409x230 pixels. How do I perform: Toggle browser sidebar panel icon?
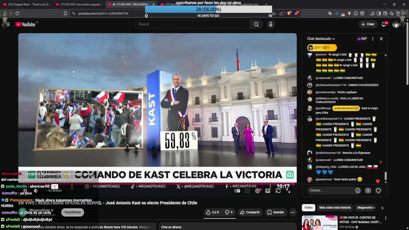tap(379, 13)
